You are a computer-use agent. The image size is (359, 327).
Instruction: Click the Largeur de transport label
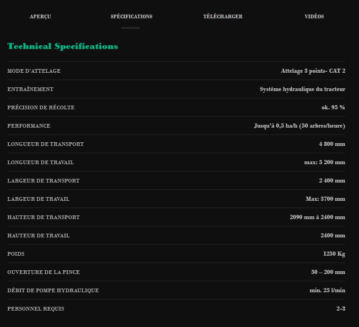click(x=44, y=181)
